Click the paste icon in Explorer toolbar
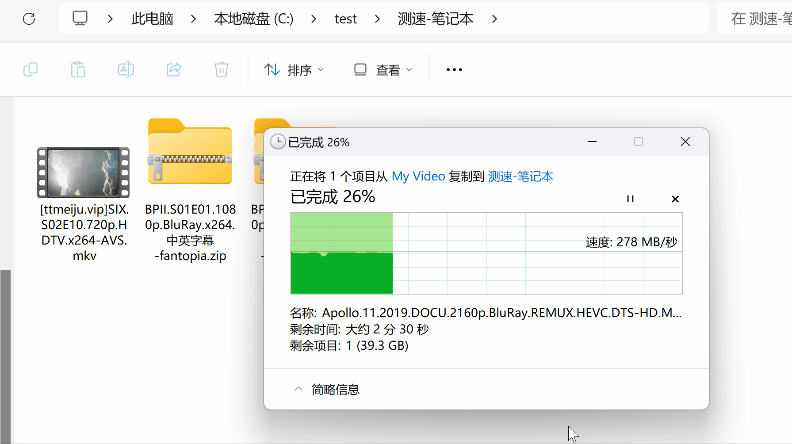This screenshot has height=444, width=792. 78,69
